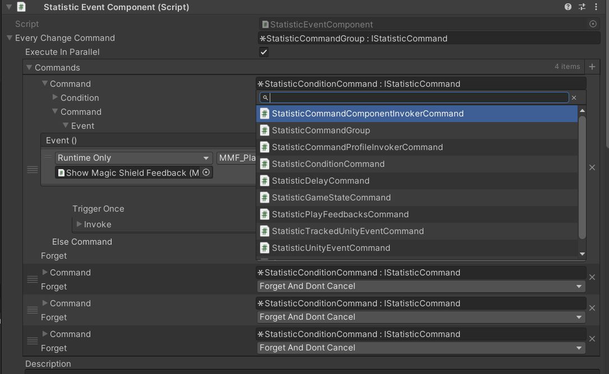The width and height of the screenshot is (609, 374).
Task: Click scroll down arrow in type list
Action: pos(582,254)
